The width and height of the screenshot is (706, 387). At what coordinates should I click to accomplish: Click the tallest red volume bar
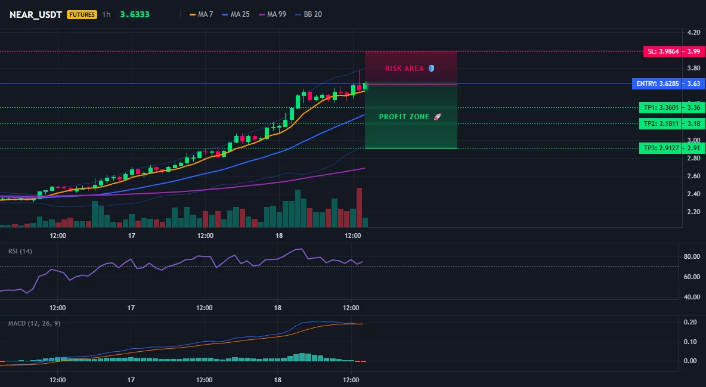pyautogui.click(x=360, y=208)
